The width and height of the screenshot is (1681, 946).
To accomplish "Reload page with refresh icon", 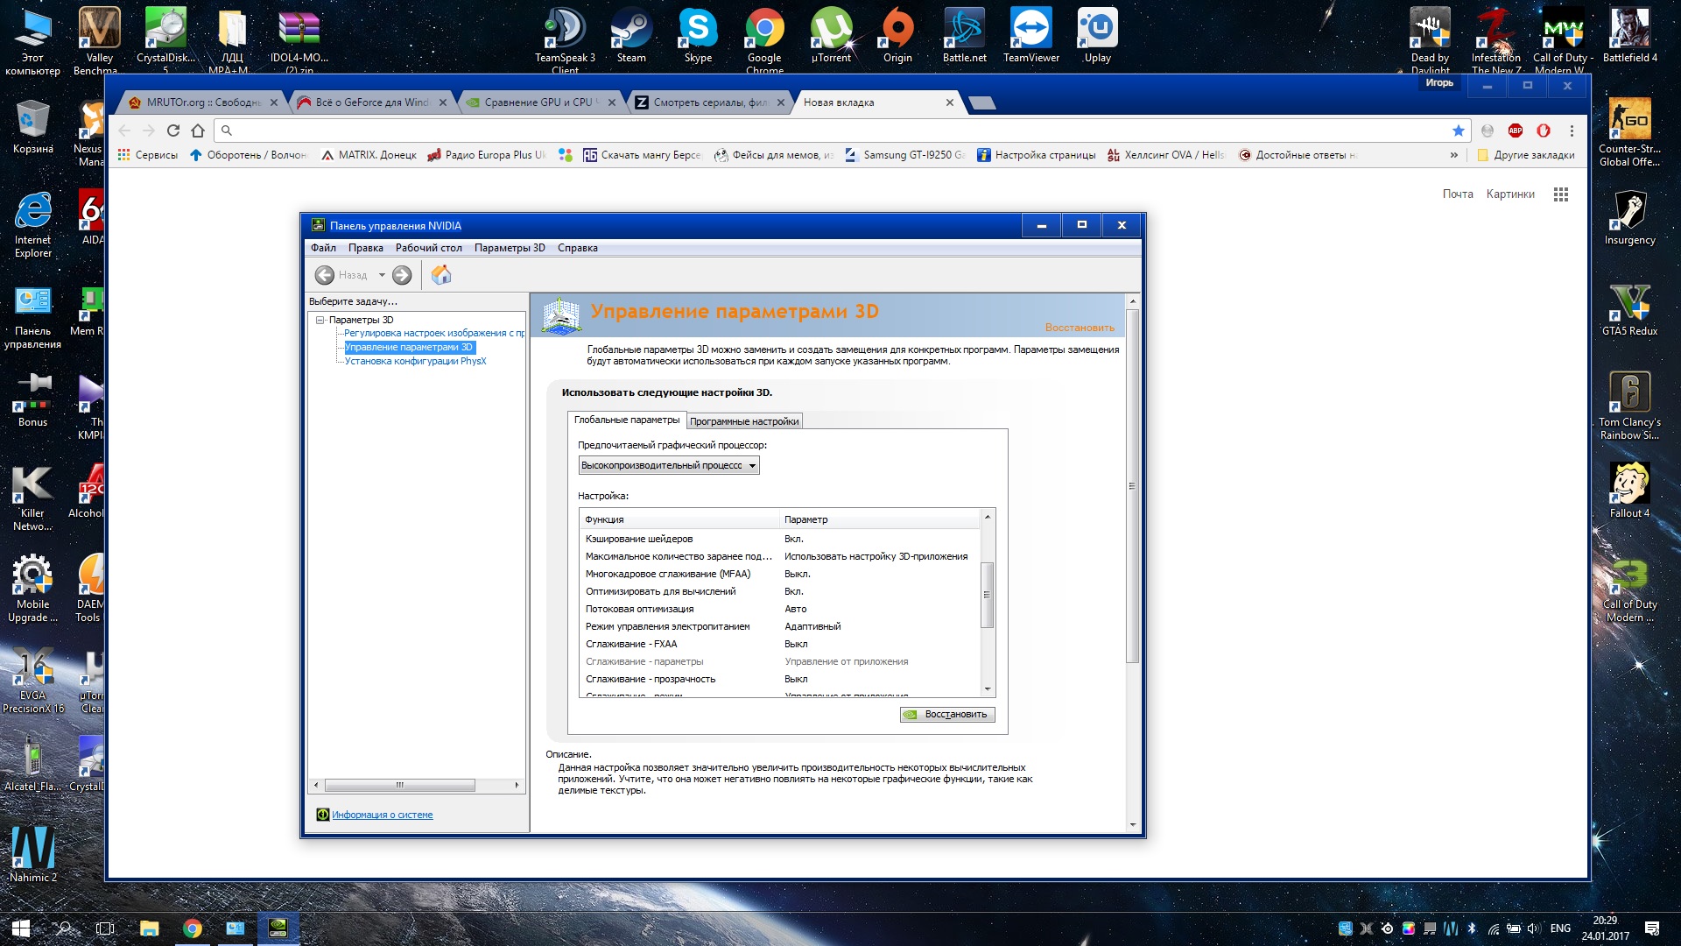I will 173,131.
